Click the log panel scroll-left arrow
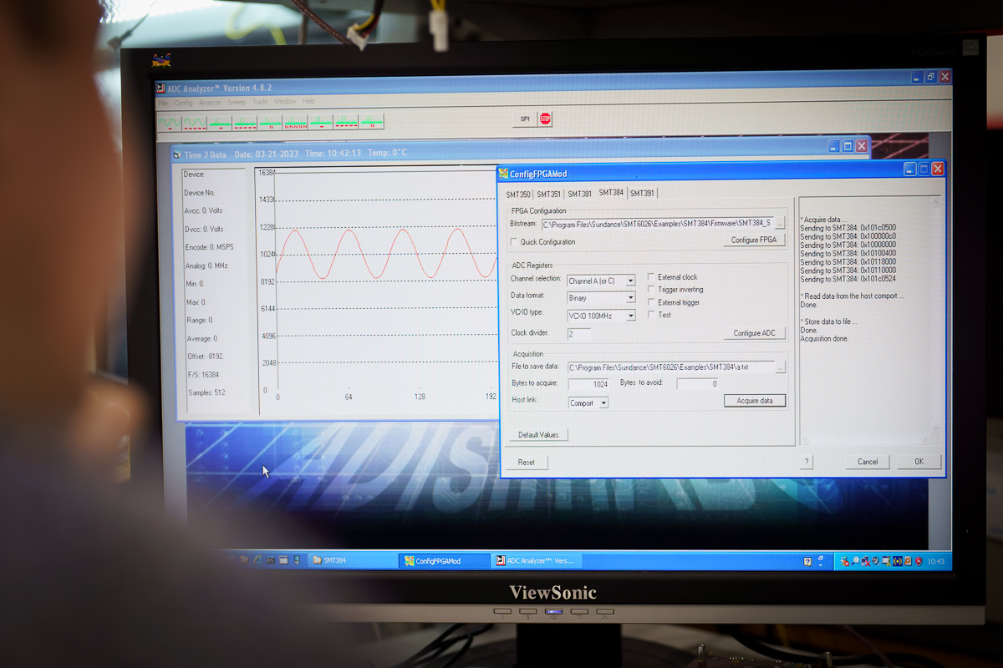The width and height of the screenshot is (1003, 668). pyautogui.click(x=803, y=439)
